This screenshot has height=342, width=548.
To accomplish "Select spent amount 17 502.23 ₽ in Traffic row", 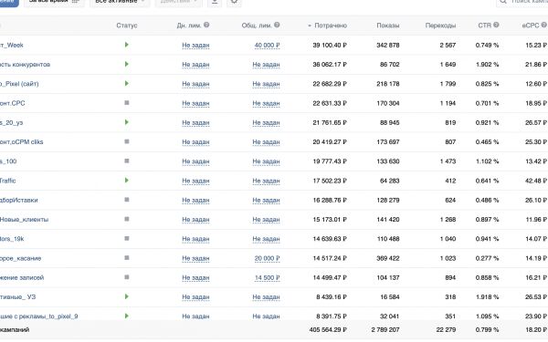I will pyautogui.click(x=330, y=181).
